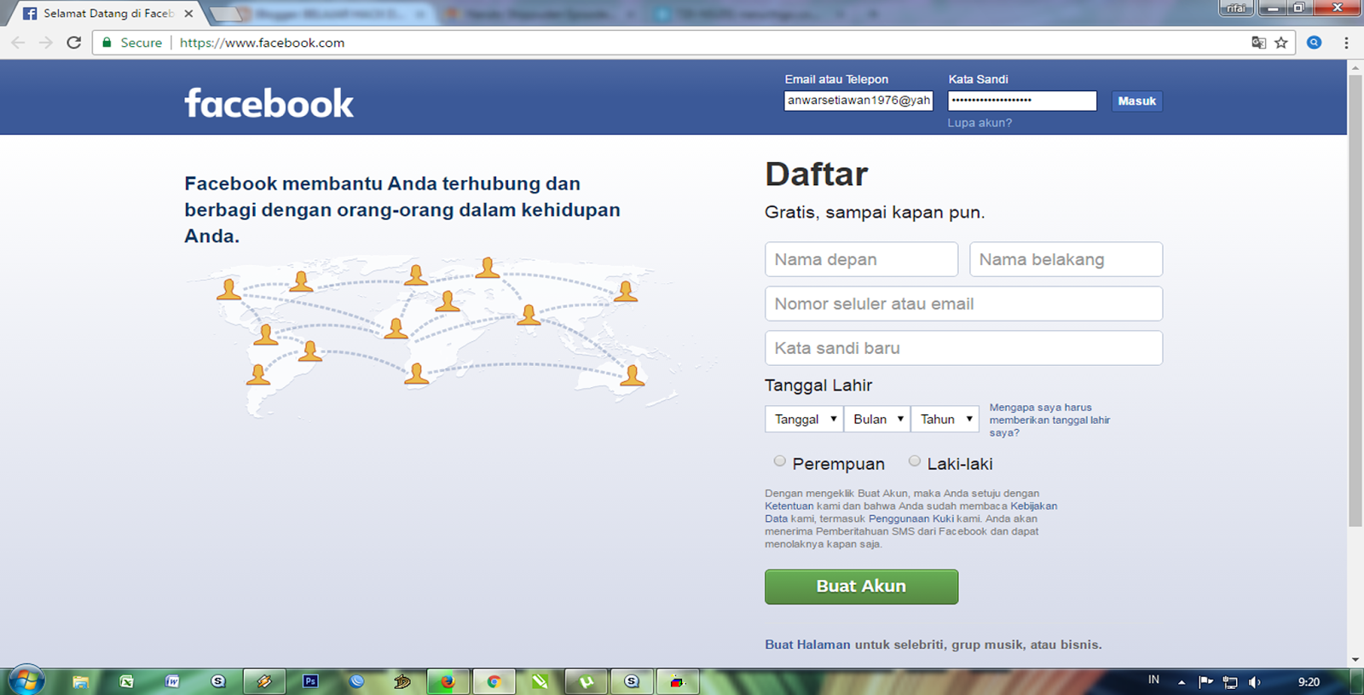Open the Google Translate page icon
This screenshot has width=1364, height=695.
[1258, 43]
